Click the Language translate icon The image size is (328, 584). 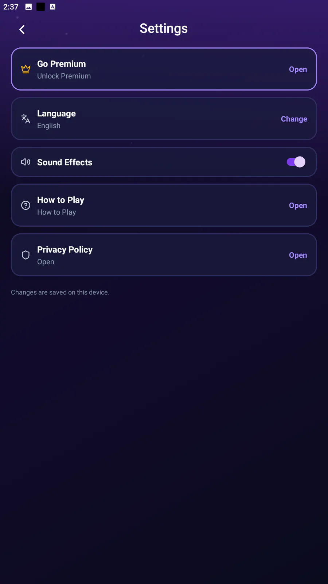click(x=26, y=119)
